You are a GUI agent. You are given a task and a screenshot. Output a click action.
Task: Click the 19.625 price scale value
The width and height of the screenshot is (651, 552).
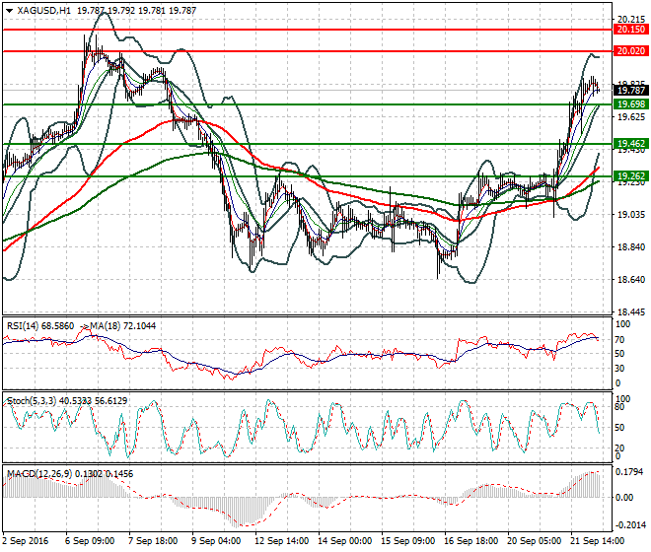(631, 117)
